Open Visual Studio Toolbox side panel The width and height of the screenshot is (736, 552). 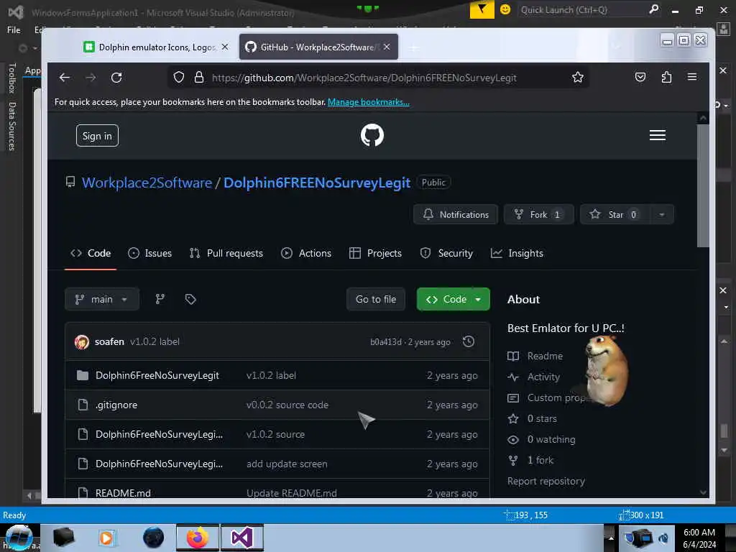(x=12, y=78)
